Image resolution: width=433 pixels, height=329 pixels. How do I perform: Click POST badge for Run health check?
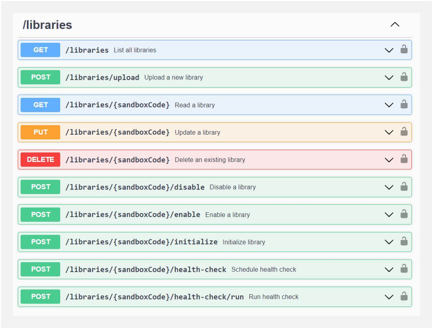point(40,297)
